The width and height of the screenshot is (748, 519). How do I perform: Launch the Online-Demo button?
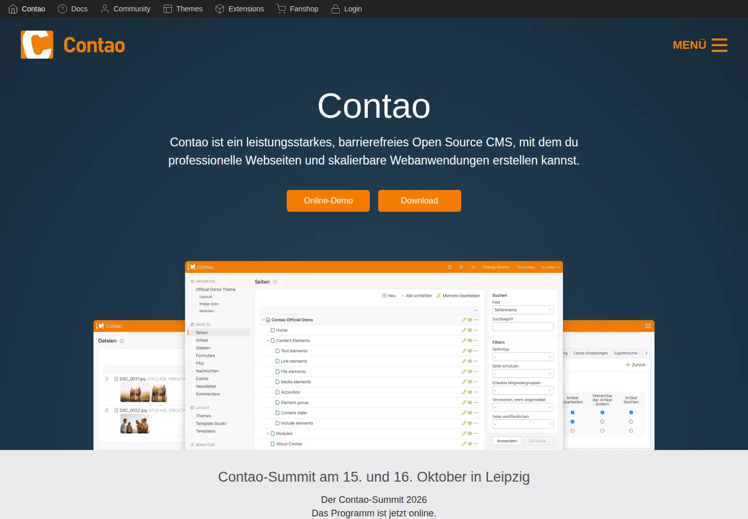(x=328, y=201)
